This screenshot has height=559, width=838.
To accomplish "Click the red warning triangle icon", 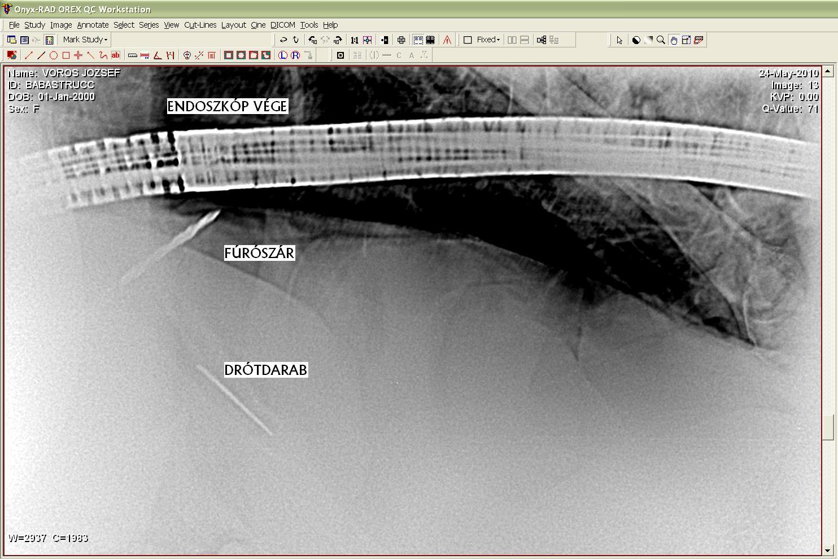I will [447, 40].
